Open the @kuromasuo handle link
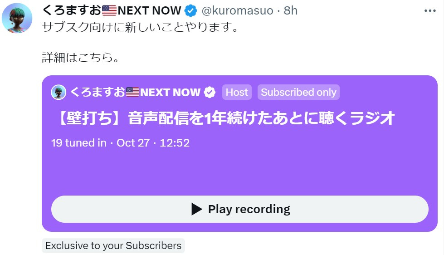This screenshot has width=444, height=255. (237, 11)
